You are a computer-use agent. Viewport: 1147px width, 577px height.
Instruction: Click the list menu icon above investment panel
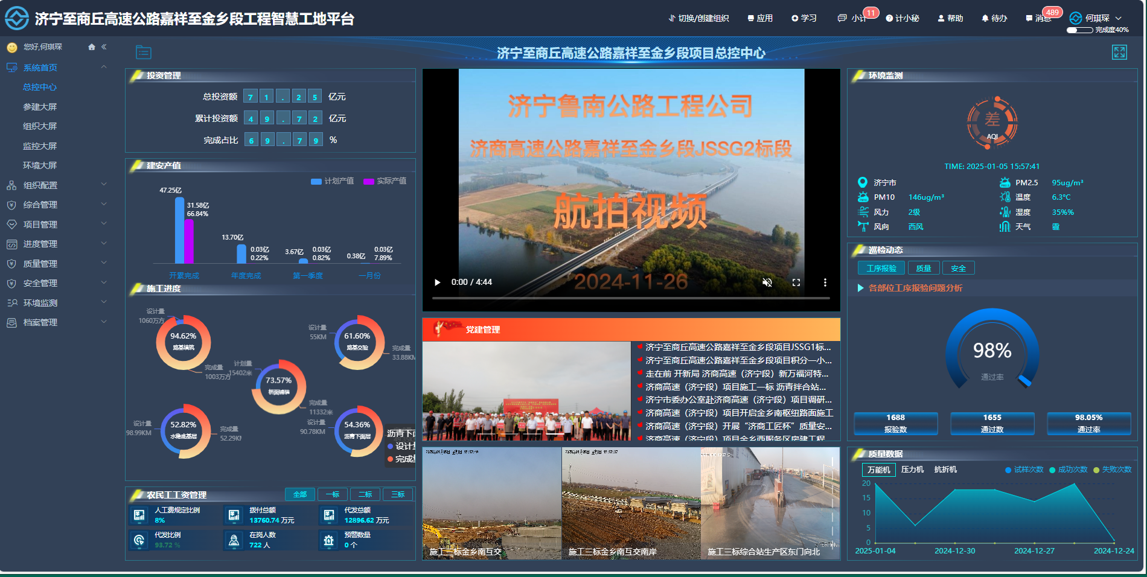click(x=144, y=53)
